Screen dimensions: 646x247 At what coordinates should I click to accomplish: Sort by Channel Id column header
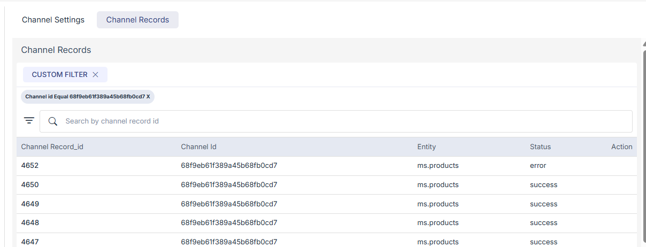tap(198, 146)
